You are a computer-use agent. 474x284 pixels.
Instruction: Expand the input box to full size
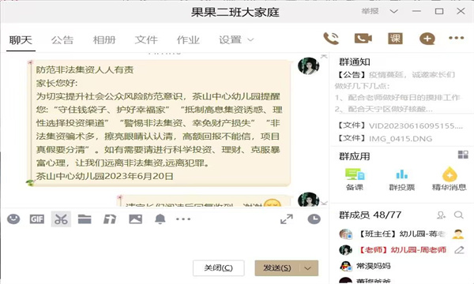pyautogui.click(x=287, y=219)
